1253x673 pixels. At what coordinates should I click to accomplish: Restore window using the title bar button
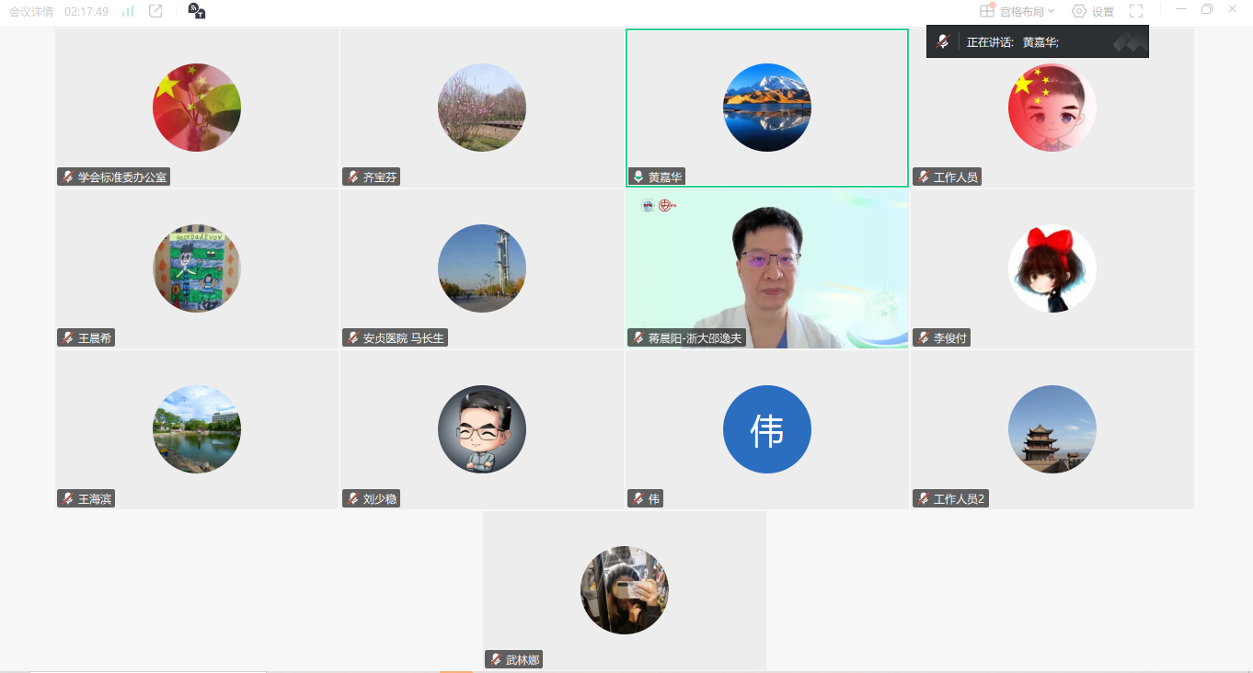pos(1207,9)
